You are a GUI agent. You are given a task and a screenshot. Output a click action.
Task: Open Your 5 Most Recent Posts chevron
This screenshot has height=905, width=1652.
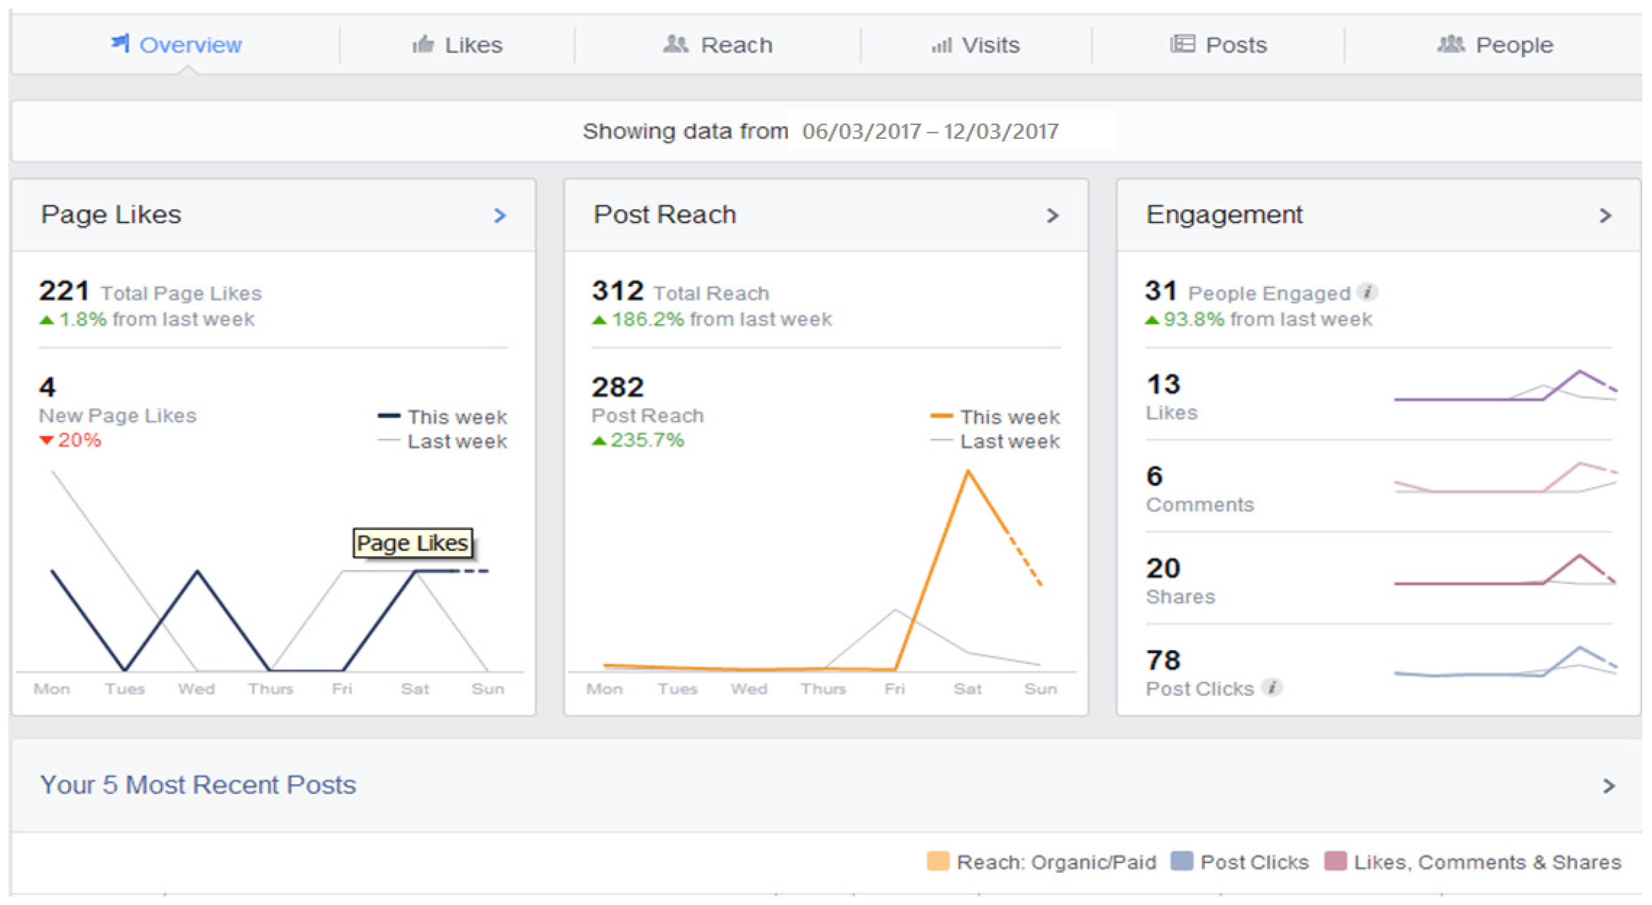(1609, 786)
